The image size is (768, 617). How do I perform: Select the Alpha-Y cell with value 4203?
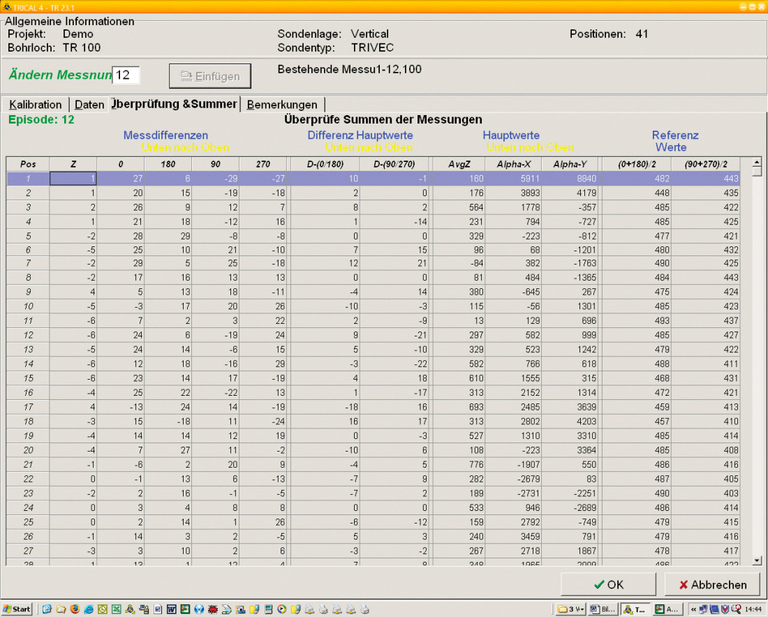click(x=570, y=422)
